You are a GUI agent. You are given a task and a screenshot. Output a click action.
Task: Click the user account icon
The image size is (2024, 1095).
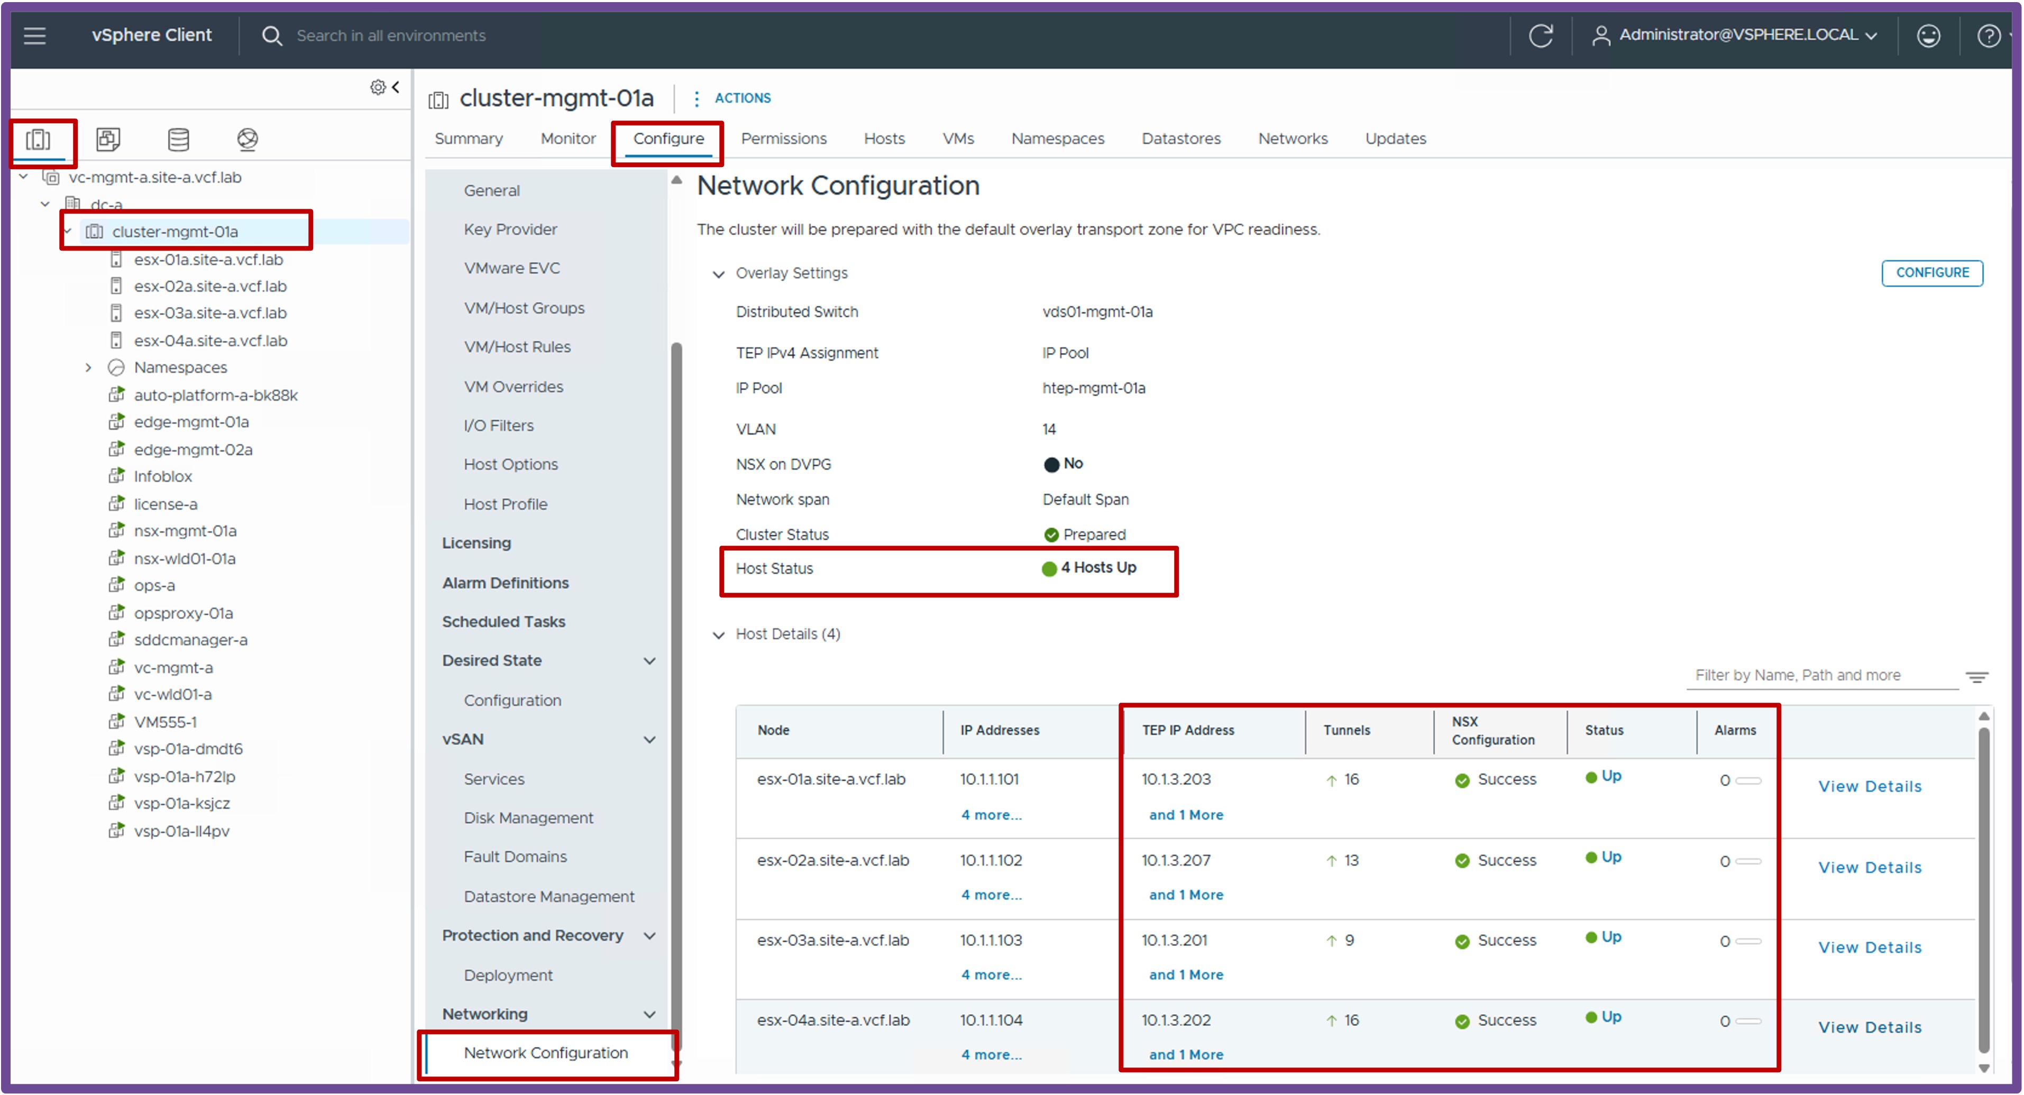pos(1600,35)
